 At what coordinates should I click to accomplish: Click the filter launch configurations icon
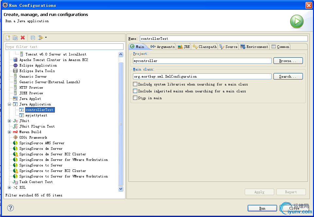[x=40, y=38]
